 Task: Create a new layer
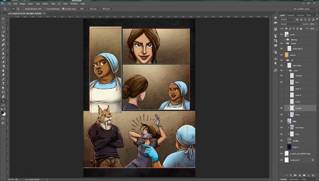pyautogui.click(x=309, y=176)
